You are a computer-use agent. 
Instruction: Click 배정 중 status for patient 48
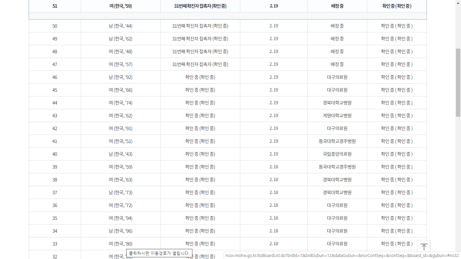(337, 52)
